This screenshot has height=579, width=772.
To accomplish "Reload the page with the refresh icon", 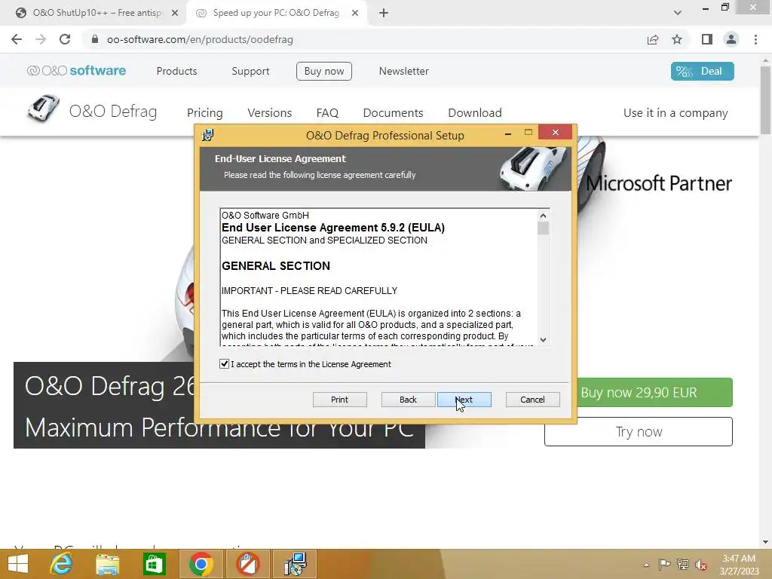I will (65, 39).
